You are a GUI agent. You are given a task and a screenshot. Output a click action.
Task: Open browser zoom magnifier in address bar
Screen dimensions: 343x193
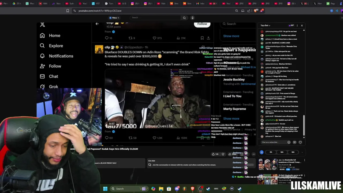(237, 11)
